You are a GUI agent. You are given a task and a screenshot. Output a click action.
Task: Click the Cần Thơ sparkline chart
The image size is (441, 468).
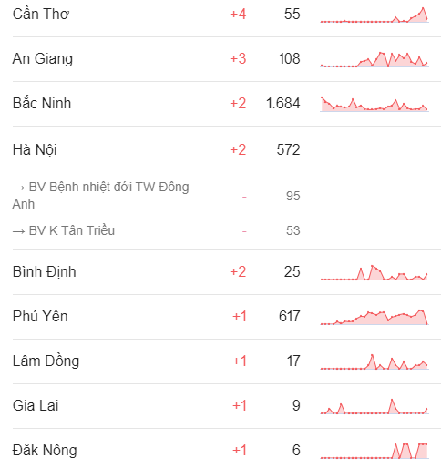point(374,15)
